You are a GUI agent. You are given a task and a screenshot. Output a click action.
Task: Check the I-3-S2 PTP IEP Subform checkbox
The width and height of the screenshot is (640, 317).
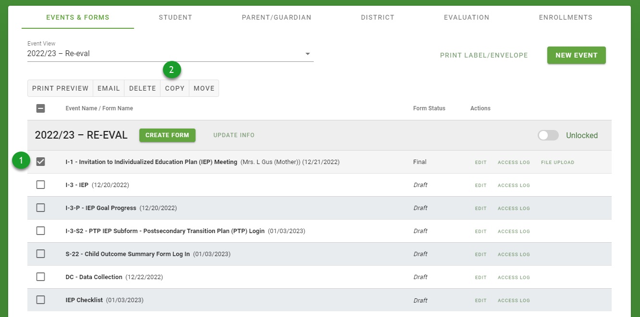click(x=41, y=231)
